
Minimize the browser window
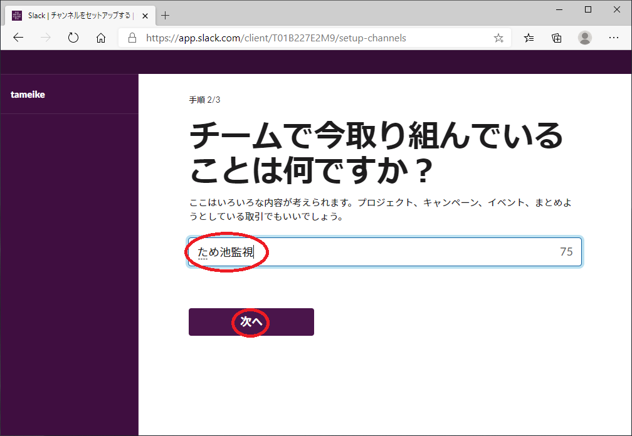(560, 9)
